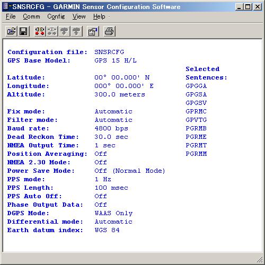265x265 pixels.
Task: Click the Baud rate 4800 bps value
Action: tap(111, 128)
